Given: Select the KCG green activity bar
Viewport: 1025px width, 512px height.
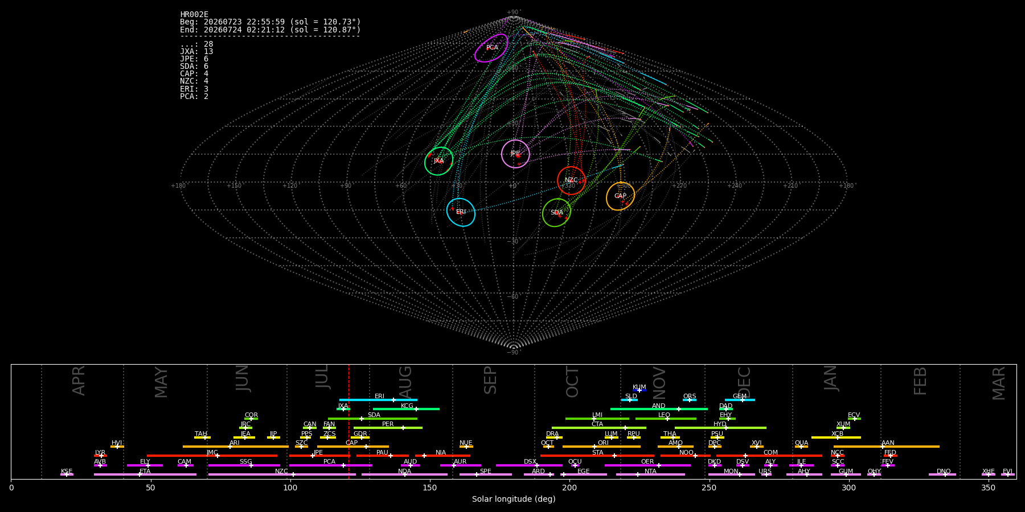Looking at the screenshot, I should [406, 409].
